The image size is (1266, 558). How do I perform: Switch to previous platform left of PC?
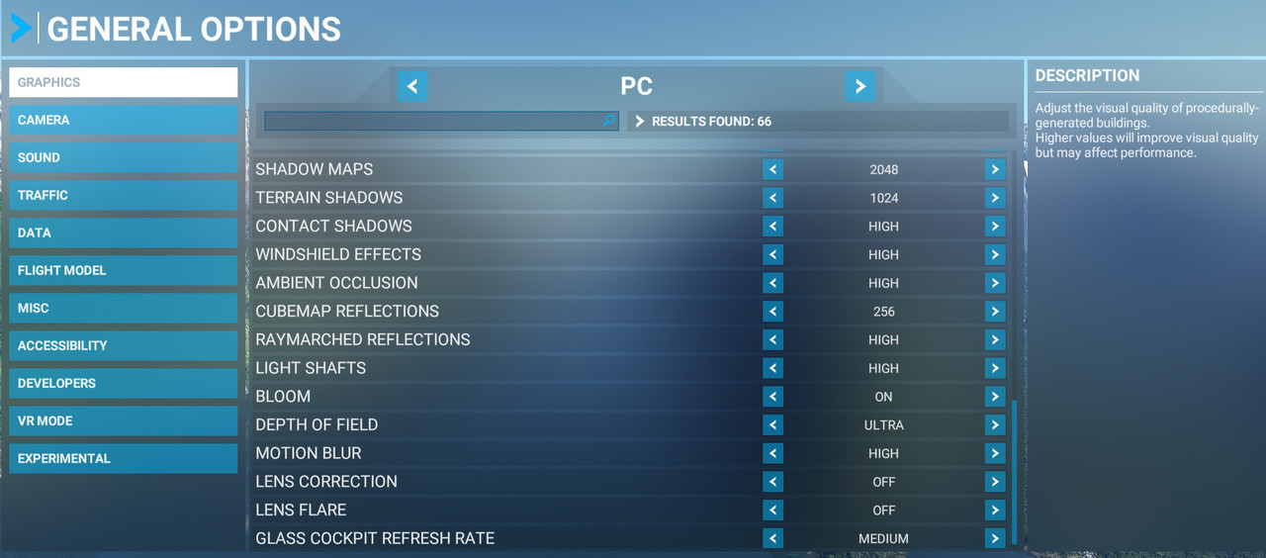(412, 86)
